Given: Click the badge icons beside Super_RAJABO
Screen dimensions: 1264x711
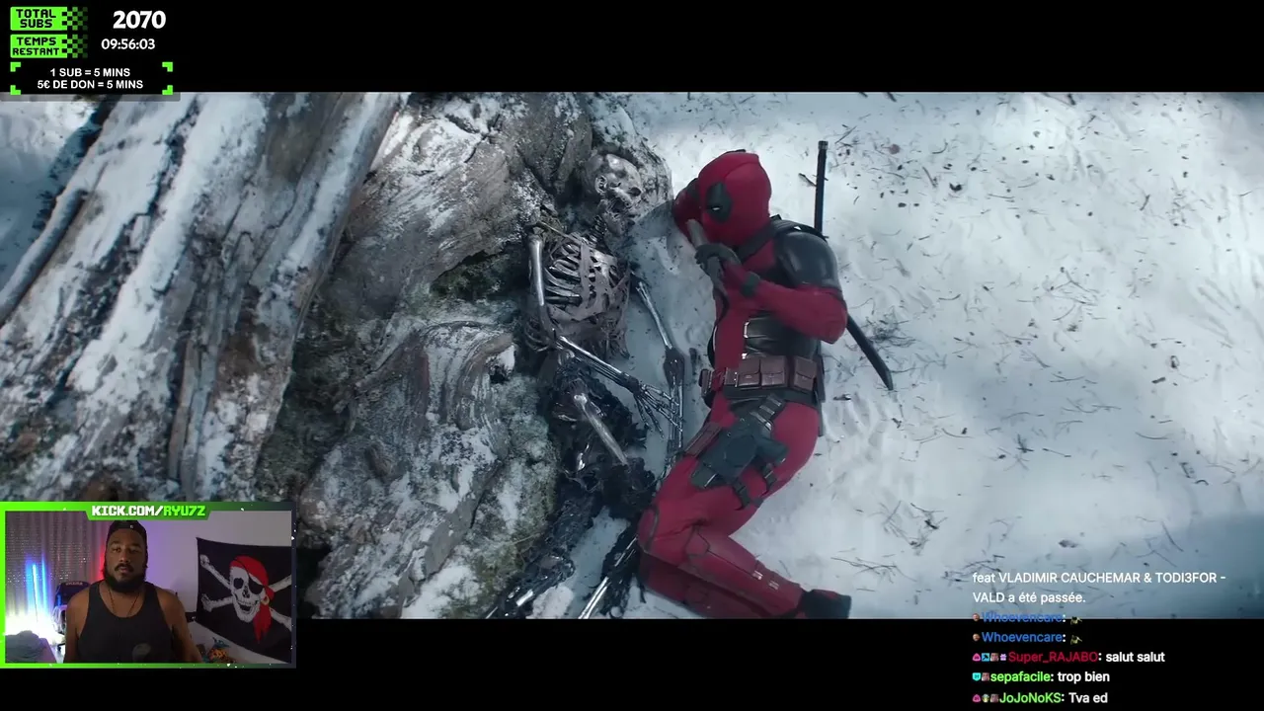Looking at the screenshot, I should pyautogui.click(x=989, y=657).
